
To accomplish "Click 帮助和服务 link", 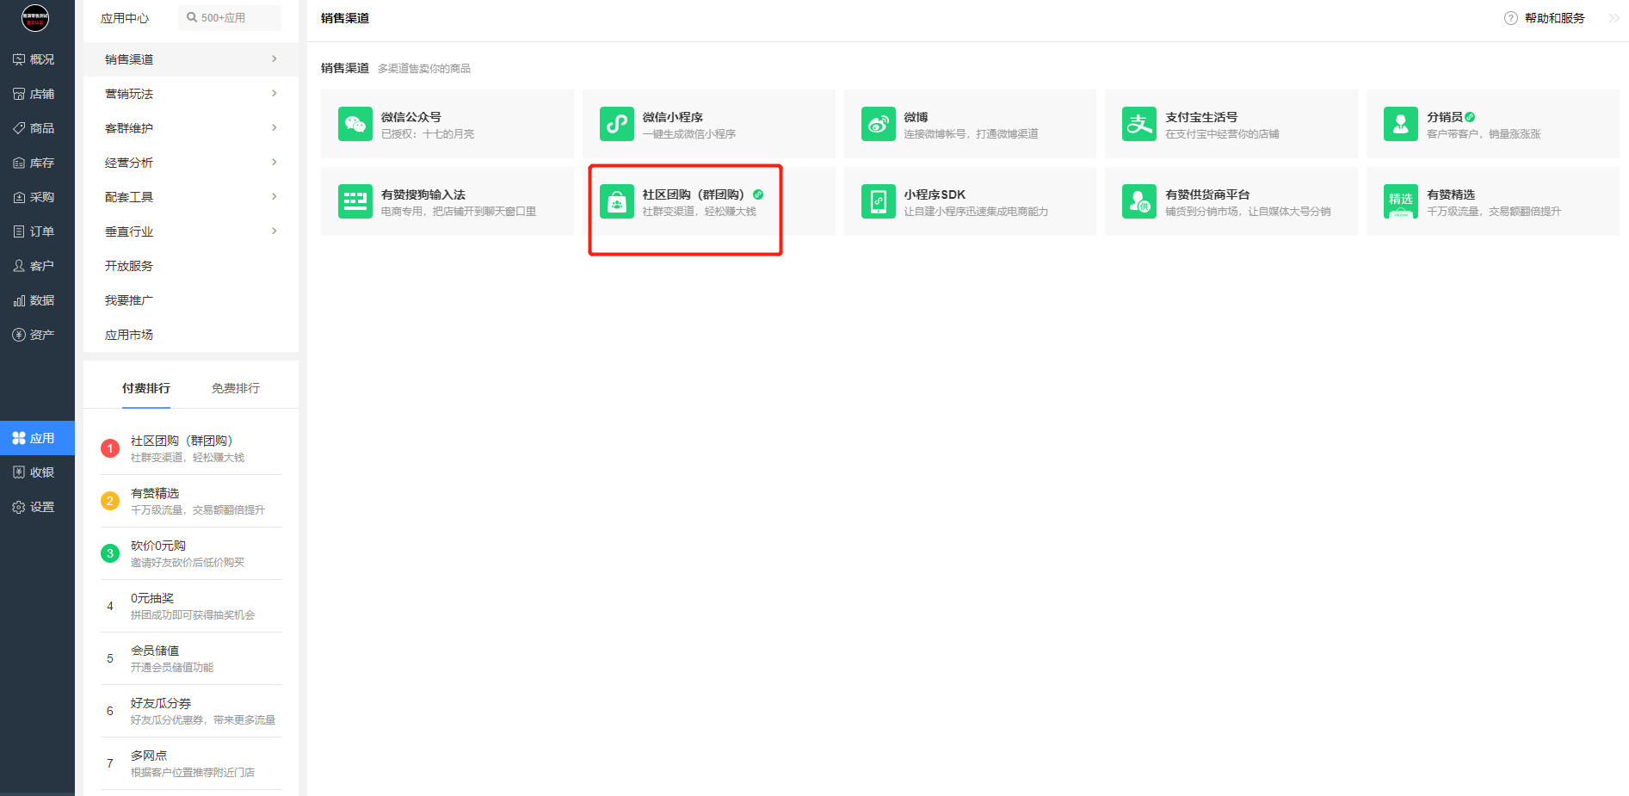I will 1554,18.
